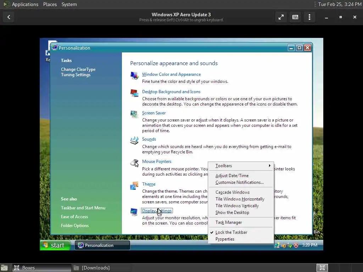
Task: Choose Customize Notifications... menu entry
Action: pyautogui.click(x=241, y=182)
